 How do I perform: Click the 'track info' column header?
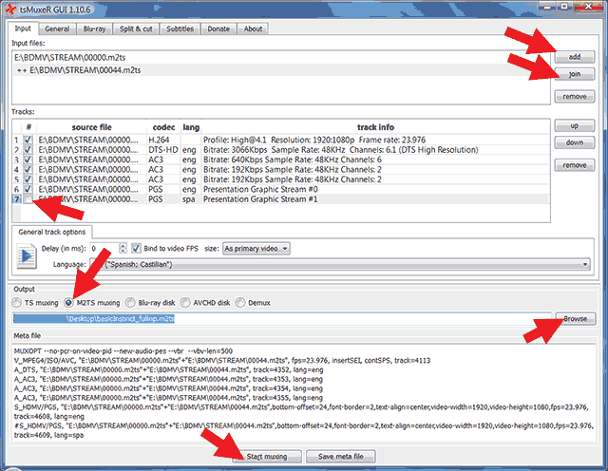tap(375, 127)
